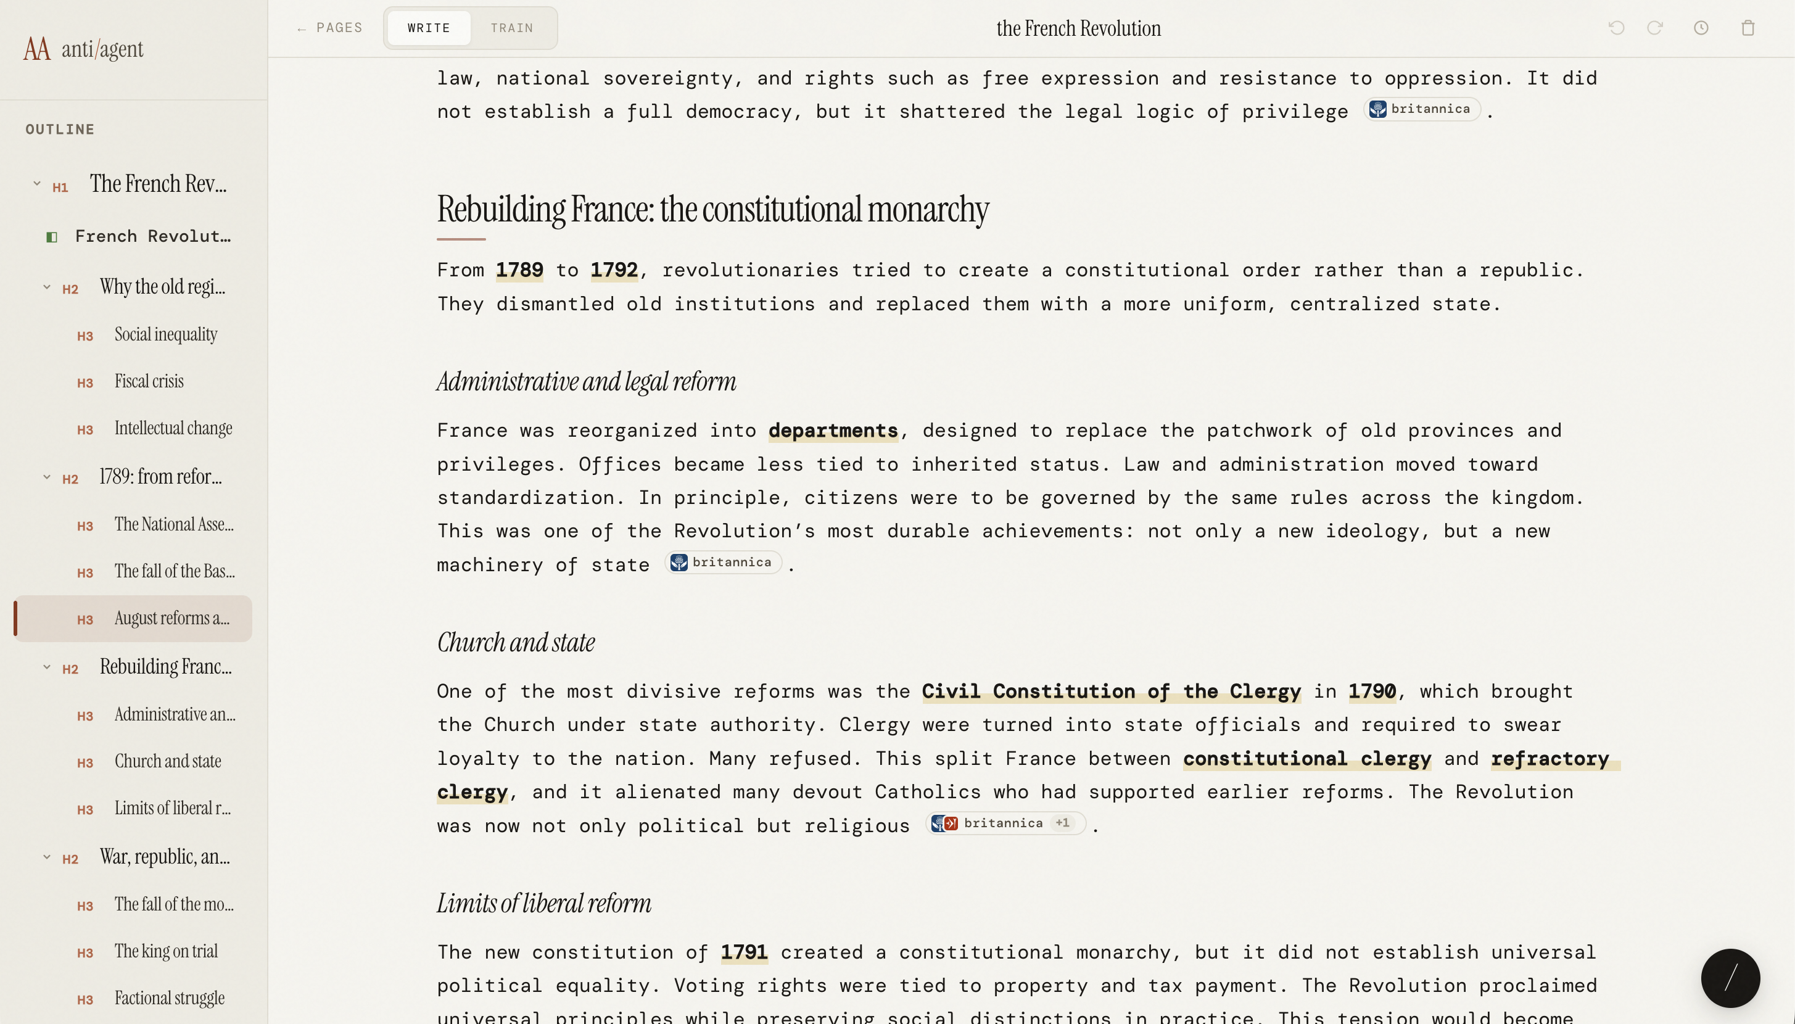This screenshot has height=1024, width=1795.
Task: Click highlighted term 'refractory'
Action: tap(1549, 759)
